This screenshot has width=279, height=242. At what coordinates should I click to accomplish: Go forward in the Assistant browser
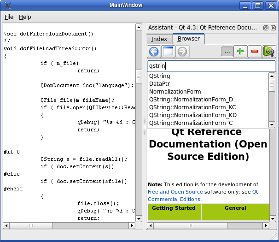click(x=182, y=52)
